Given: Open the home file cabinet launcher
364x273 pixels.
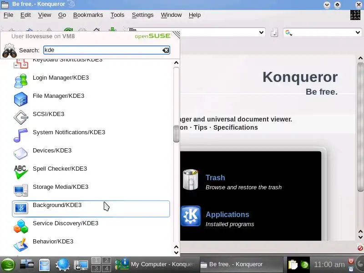Looking at the screenshot, I should tap(44, 265).
